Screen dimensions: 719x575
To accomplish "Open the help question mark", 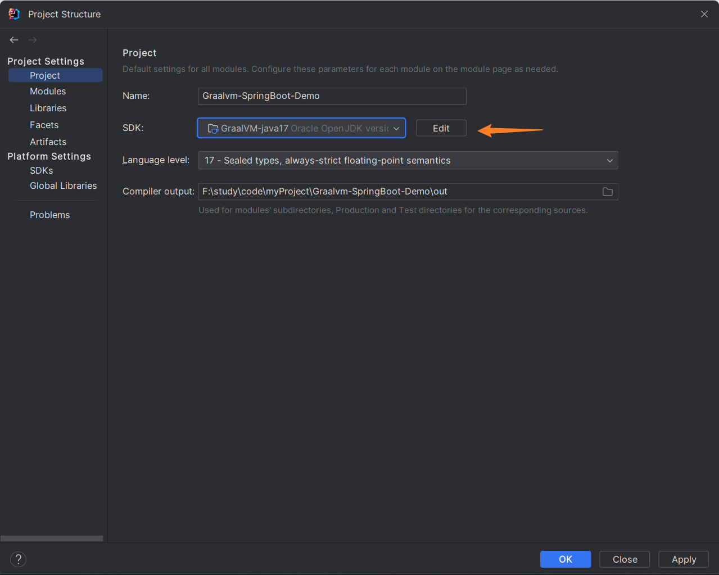I will point(19,559).
